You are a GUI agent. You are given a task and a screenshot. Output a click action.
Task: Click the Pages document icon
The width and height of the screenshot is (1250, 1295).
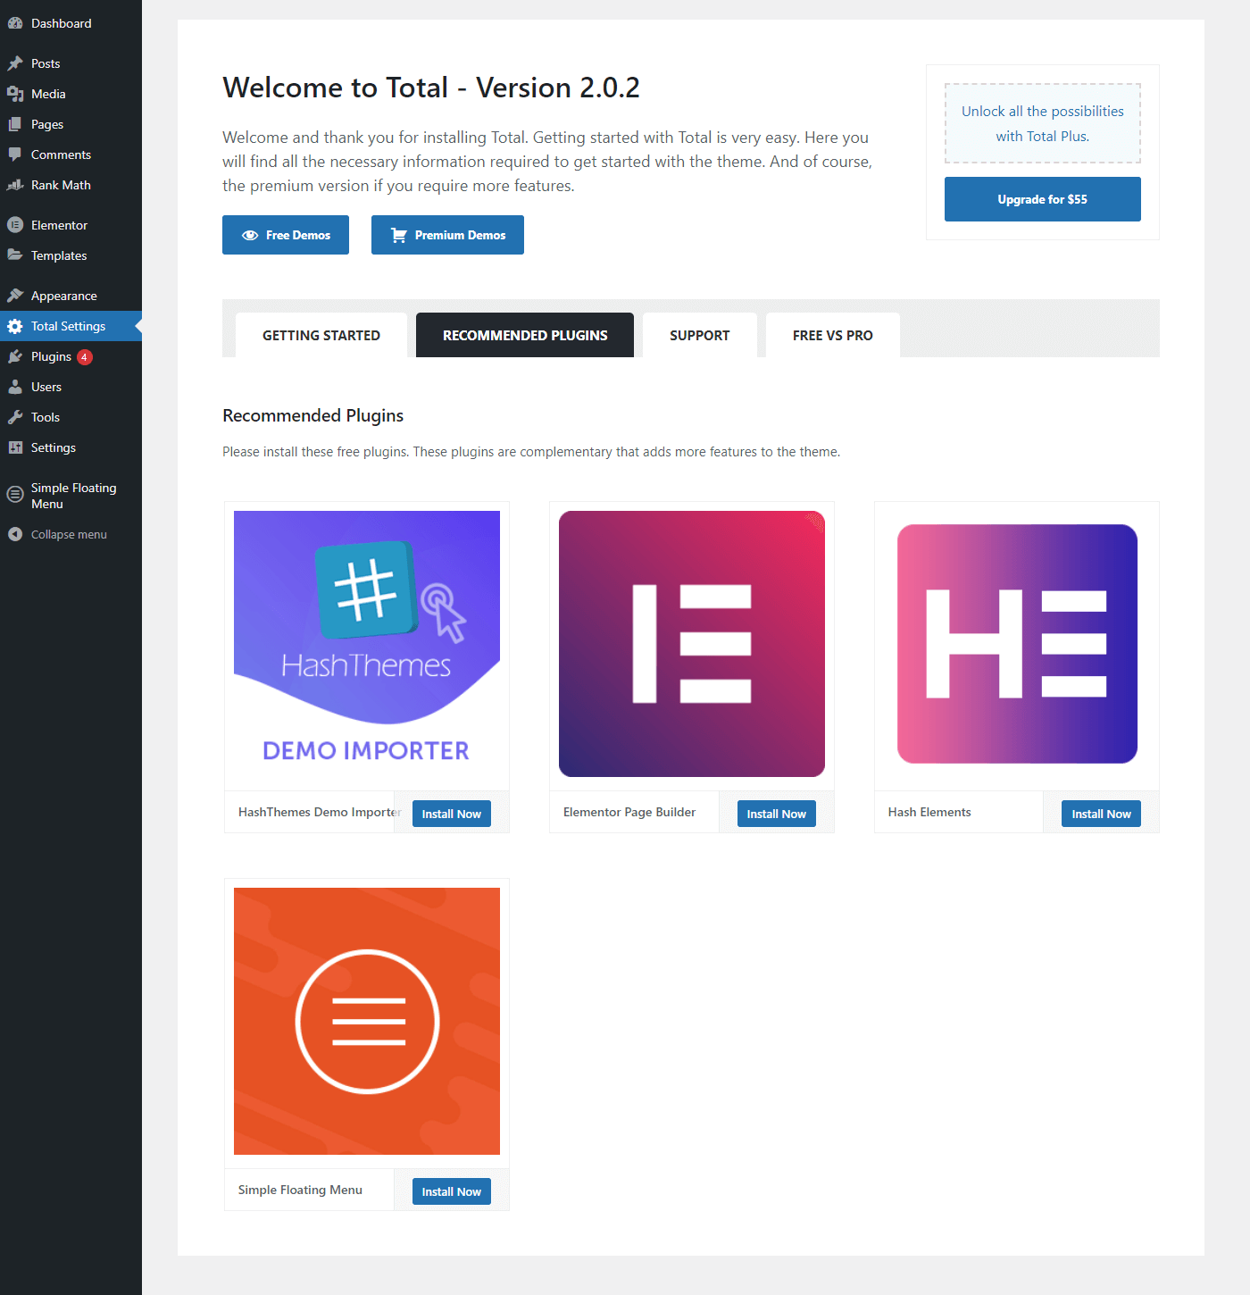[15, 124]
